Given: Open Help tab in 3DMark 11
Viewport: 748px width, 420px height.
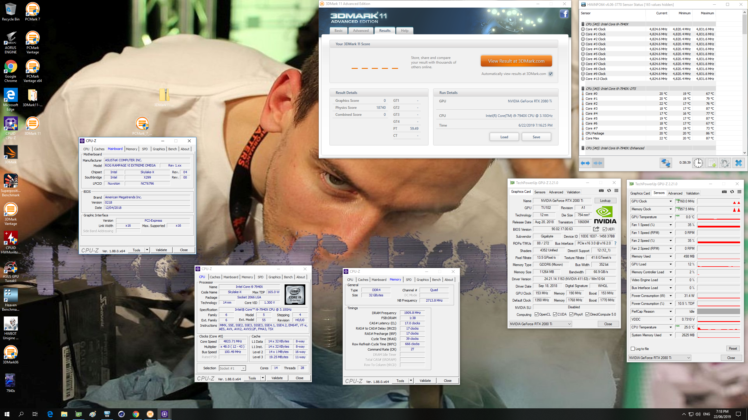Looking at the screenshot, I should click(405, 31).
